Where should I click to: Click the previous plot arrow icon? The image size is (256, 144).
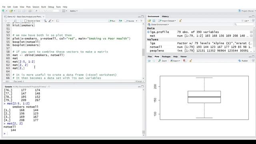pos(149,61)
